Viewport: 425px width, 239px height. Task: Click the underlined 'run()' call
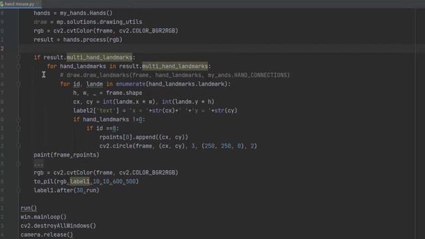coord(29,208)
